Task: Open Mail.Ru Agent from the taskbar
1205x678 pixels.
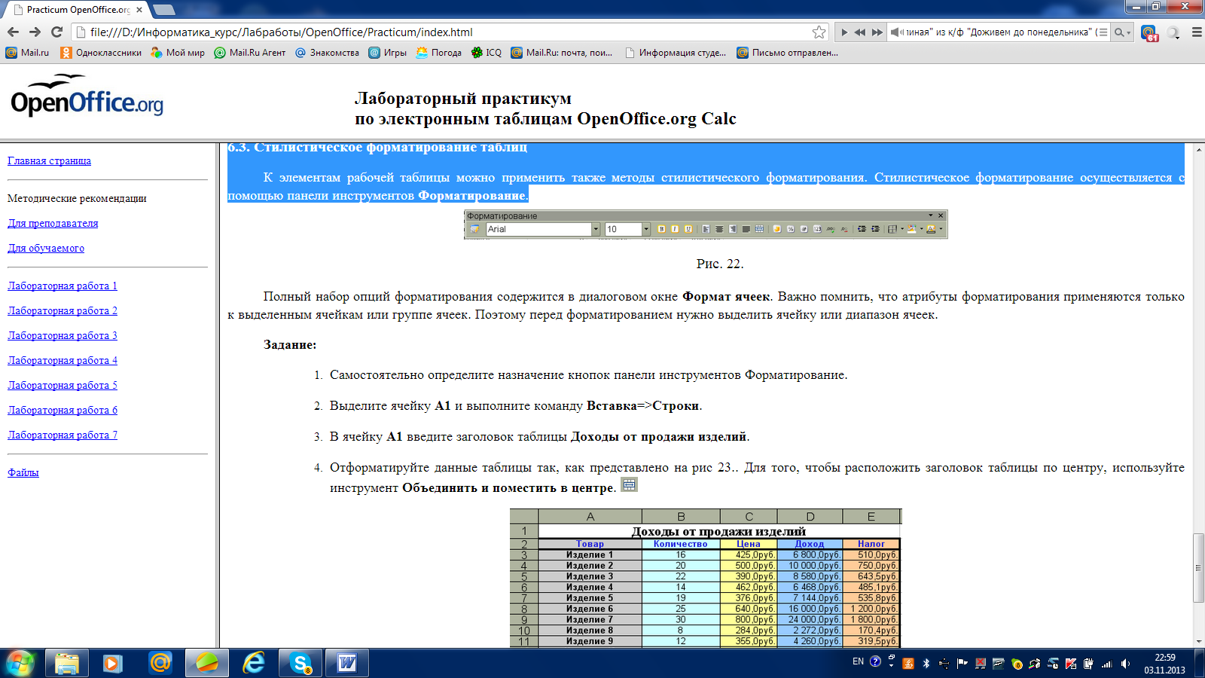Action: 160,663
